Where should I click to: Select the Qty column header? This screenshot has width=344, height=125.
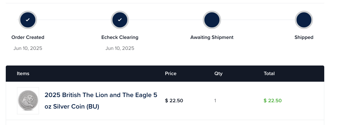coord(218,73)
